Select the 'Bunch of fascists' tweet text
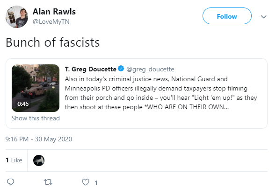The height and width of the screenshot is (195, 276). (53, 42)
